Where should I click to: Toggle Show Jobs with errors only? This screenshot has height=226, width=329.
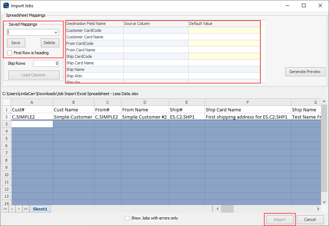click(x=127, y=218)
